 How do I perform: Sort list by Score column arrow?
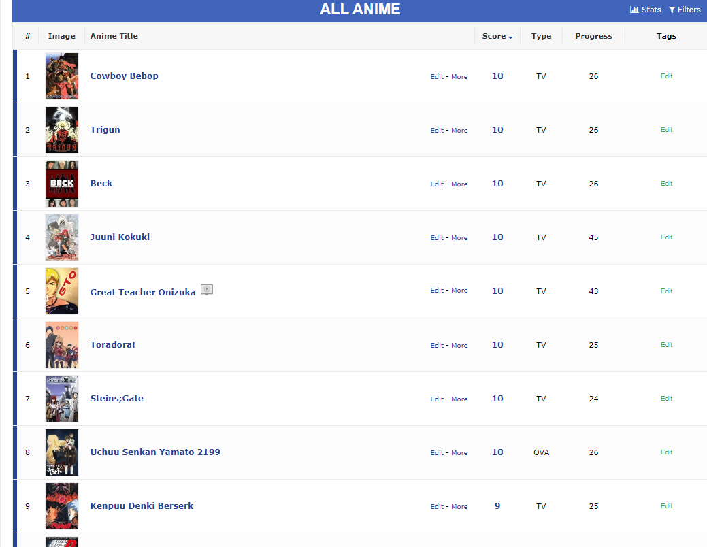(510, 37)
